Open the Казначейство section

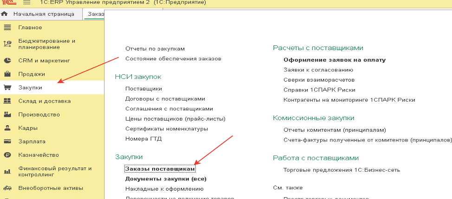pos(39,155)
